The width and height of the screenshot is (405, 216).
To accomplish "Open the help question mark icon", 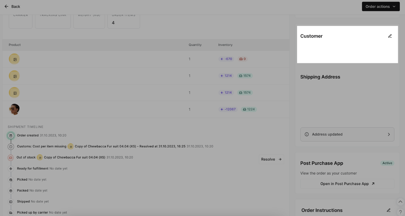I will click(x=400, y=212).
